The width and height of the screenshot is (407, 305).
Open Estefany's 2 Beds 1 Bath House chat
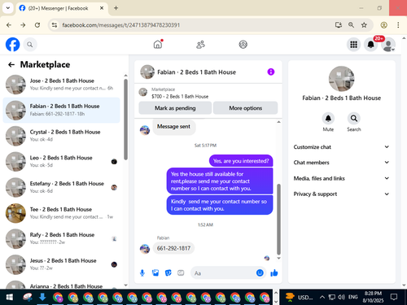coord(61,187)
